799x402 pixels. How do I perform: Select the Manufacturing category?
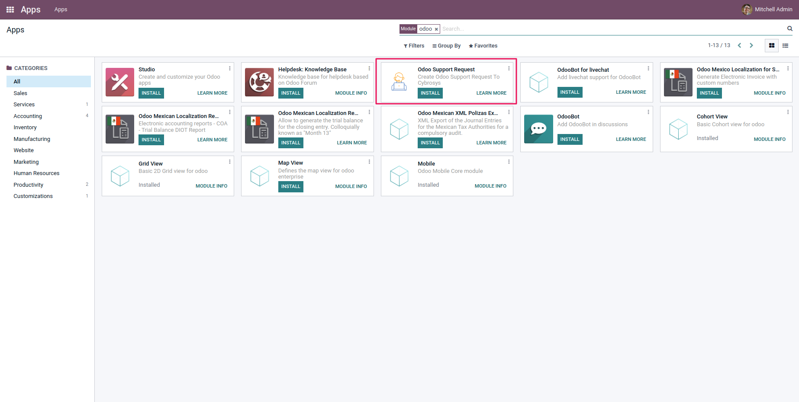click(48, 139)
